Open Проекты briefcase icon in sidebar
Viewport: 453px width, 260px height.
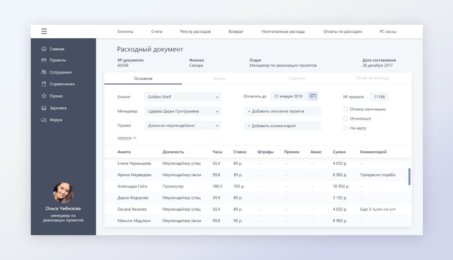[x=44, y=60]
